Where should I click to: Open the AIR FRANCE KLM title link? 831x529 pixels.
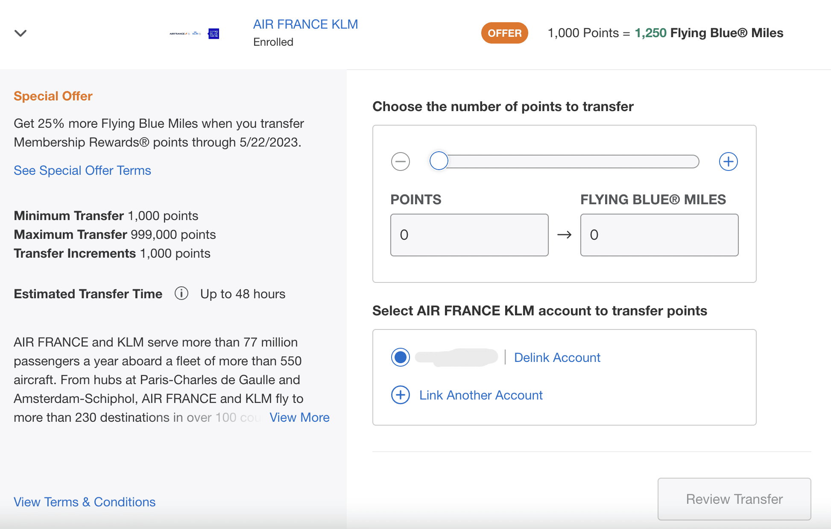[x=305, y=24]
